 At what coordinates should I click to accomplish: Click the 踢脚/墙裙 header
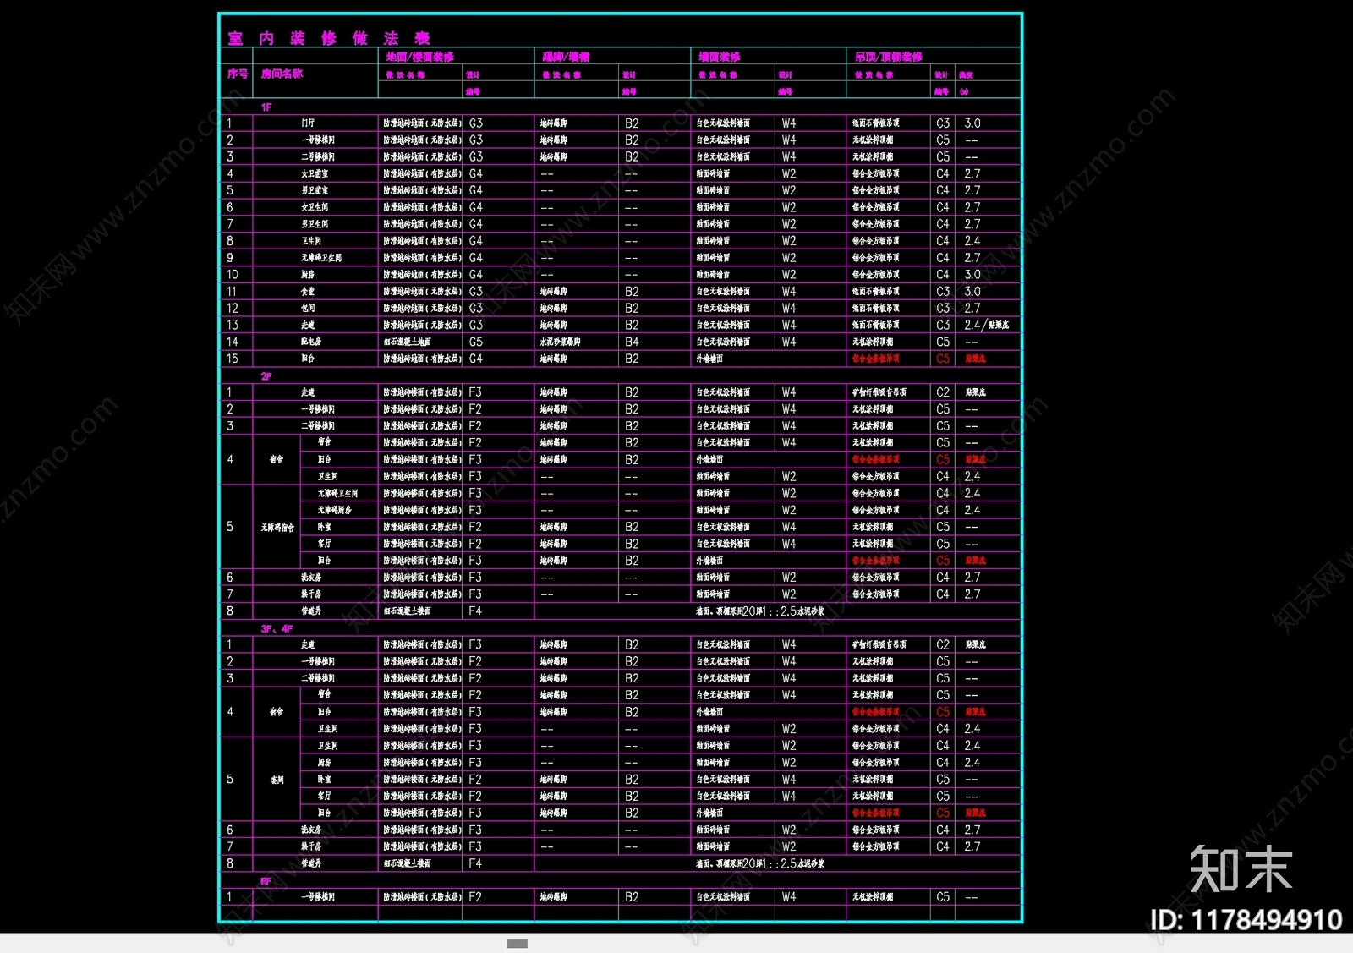[566, 57]
